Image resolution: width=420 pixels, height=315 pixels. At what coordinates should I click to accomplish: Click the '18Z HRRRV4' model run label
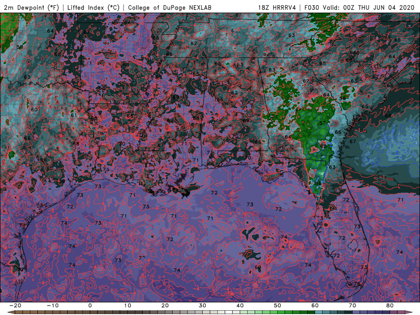(277, 7)
